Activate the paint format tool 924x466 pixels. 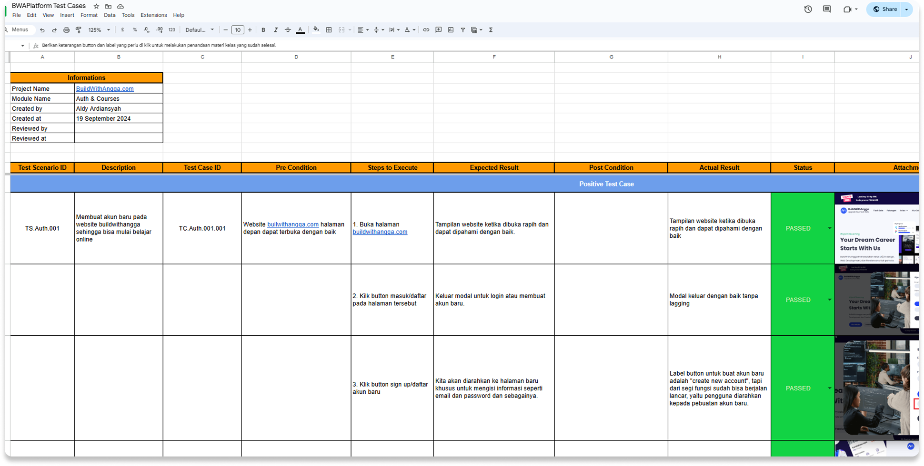79,30
